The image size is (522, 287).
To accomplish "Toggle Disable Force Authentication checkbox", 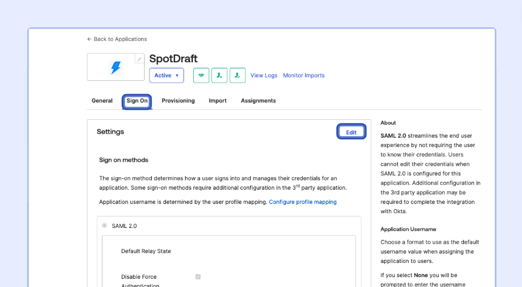I will tap(198, 277).
